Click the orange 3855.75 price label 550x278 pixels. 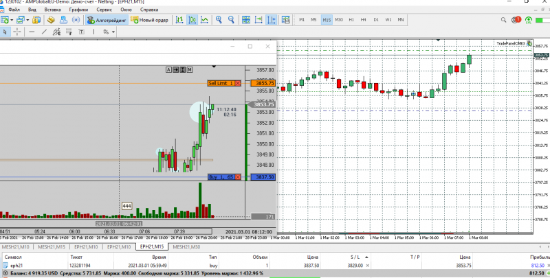tap(263, 83)
